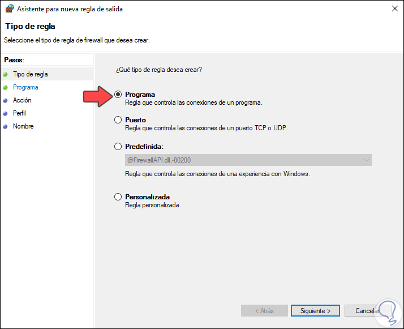The image size is (404, 329).
Task: Open the Nombre step in the sidebar
Action: 23,126
